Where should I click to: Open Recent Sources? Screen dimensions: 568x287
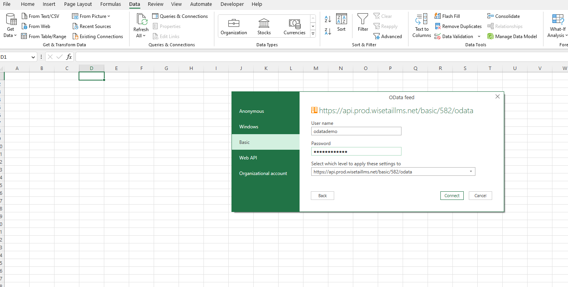[91, 26]
